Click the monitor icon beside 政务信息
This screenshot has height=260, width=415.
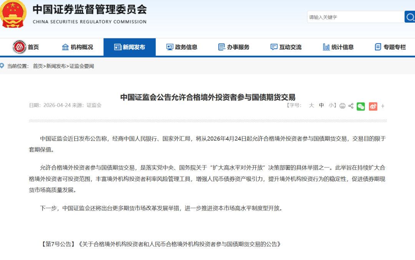pos(169,47)
